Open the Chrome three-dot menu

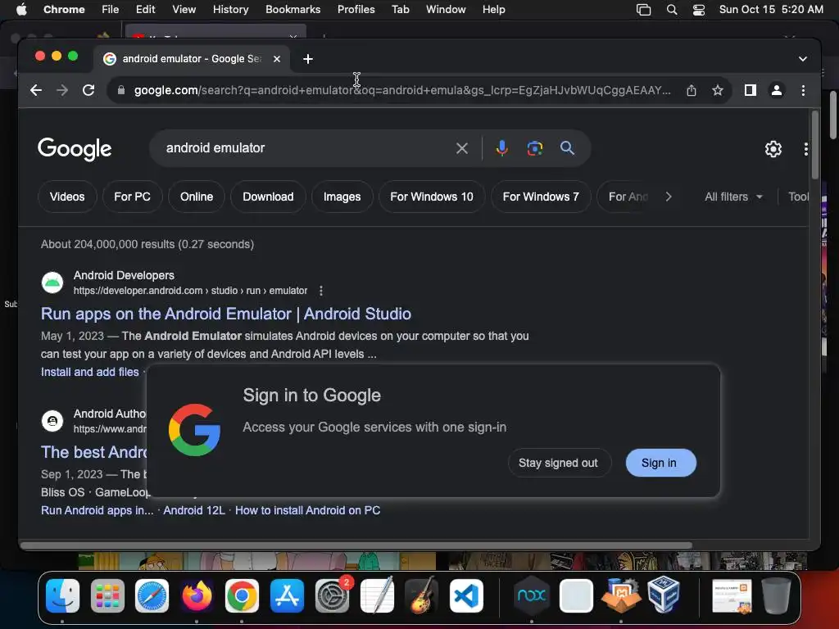803,90
